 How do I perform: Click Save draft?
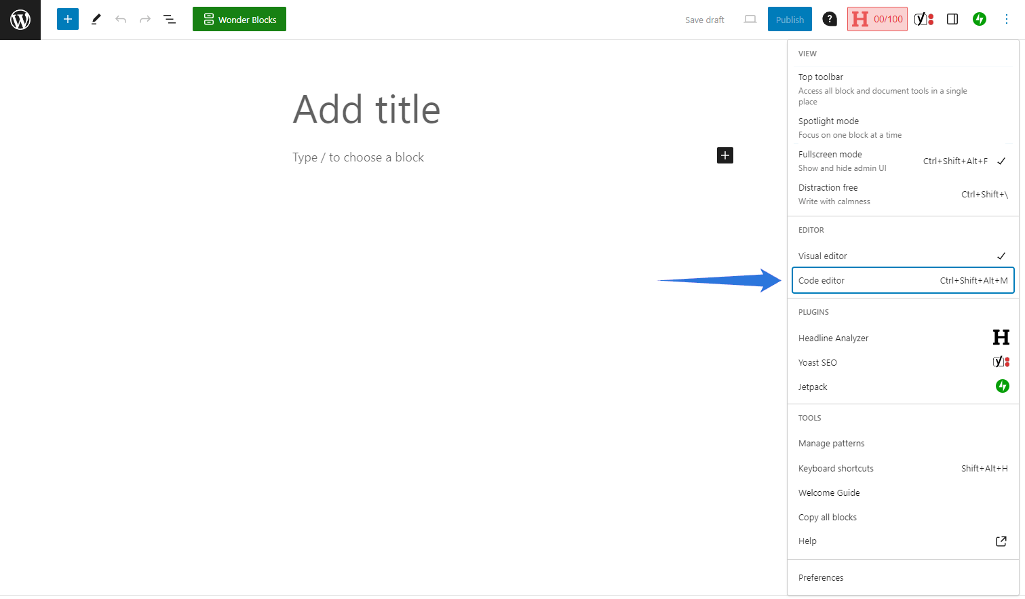pyautogui.click(x=705, y=20)
